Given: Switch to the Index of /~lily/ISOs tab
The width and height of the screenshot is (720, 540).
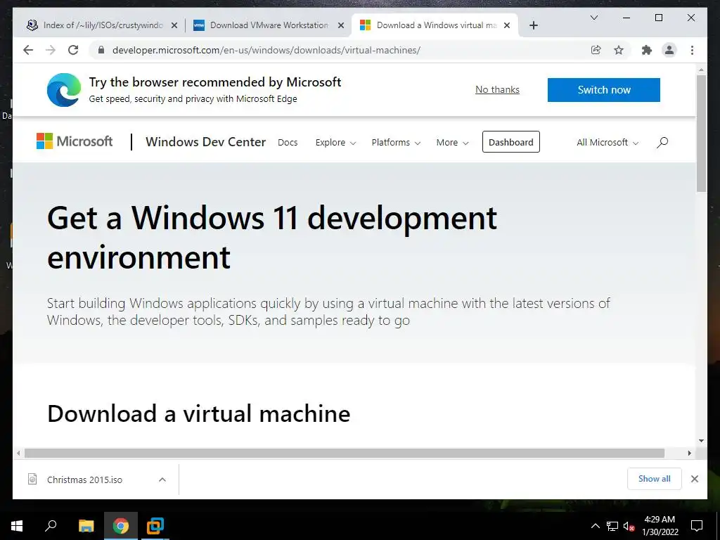Looking at the screenshot, I should (103, 25).
